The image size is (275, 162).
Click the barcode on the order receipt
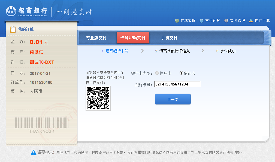tap(42, 123)
